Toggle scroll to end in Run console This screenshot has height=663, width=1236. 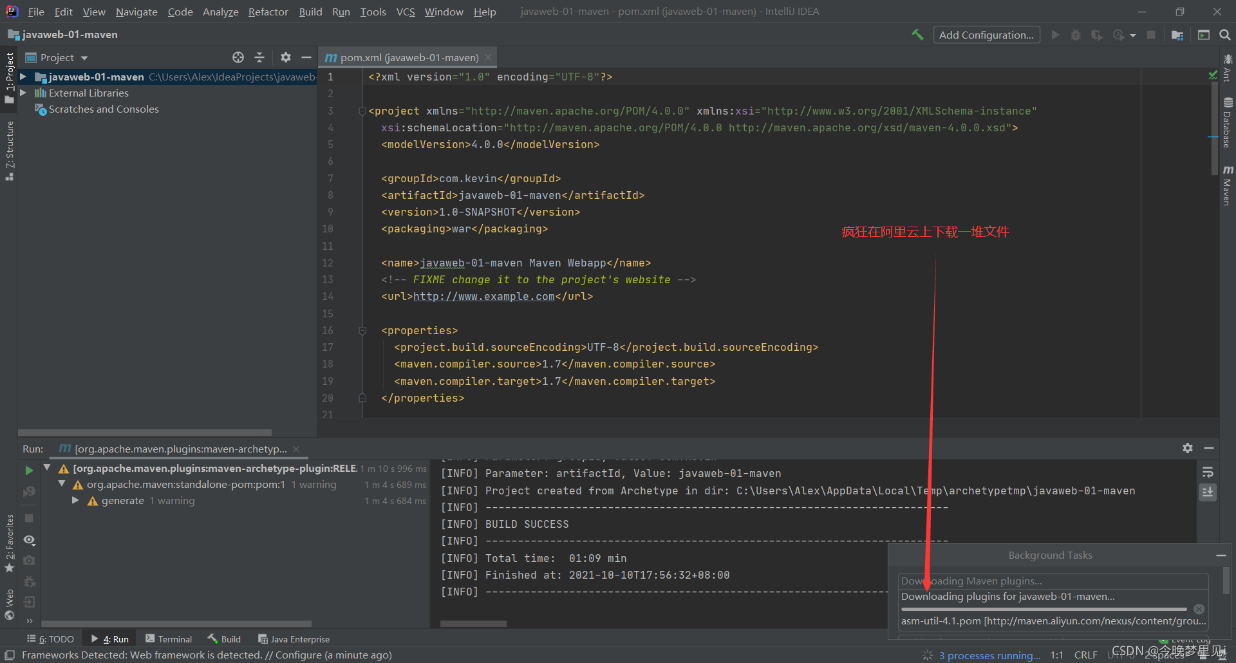click(x=1208, y=492)
